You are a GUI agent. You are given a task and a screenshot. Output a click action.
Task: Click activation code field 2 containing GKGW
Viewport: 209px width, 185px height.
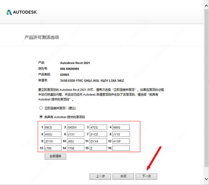pyautogui.click(x=76, y=127)
